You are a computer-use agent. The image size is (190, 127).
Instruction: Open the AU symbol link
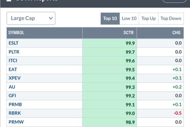pos(12,87)
